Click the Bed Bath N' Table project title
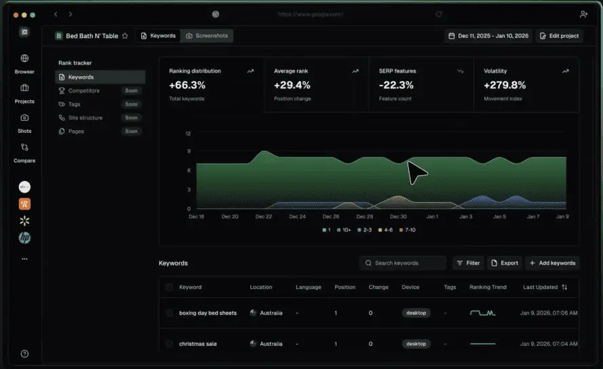Image resolution: width=603 pixels, height=369 pixels. pyautogui.click(x=92, y=36)
